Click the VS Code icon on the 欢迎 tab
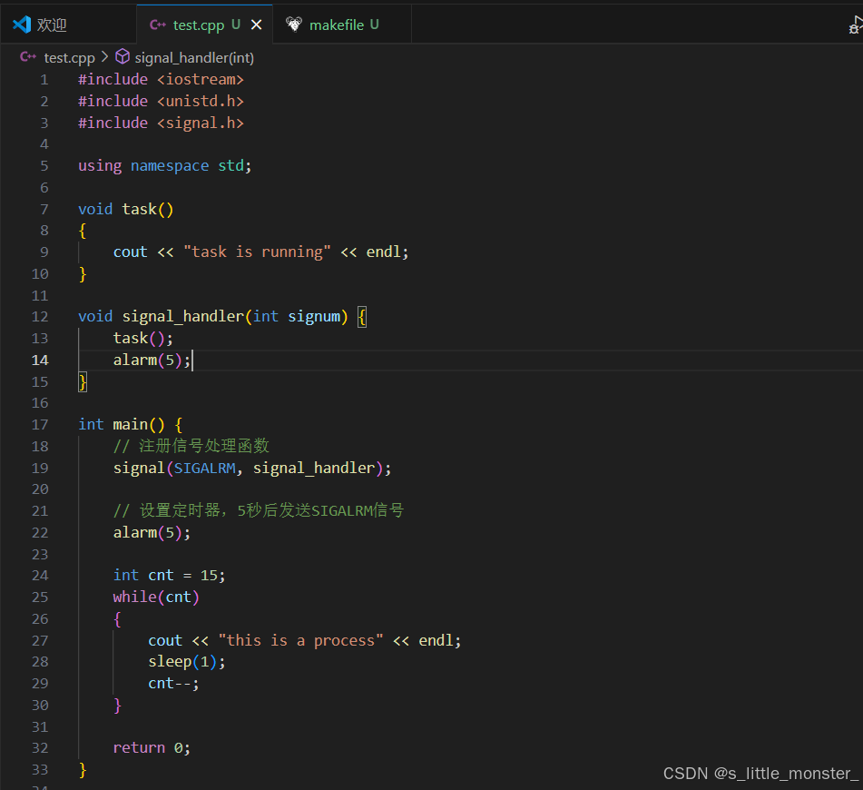 [x=22, y=25]
